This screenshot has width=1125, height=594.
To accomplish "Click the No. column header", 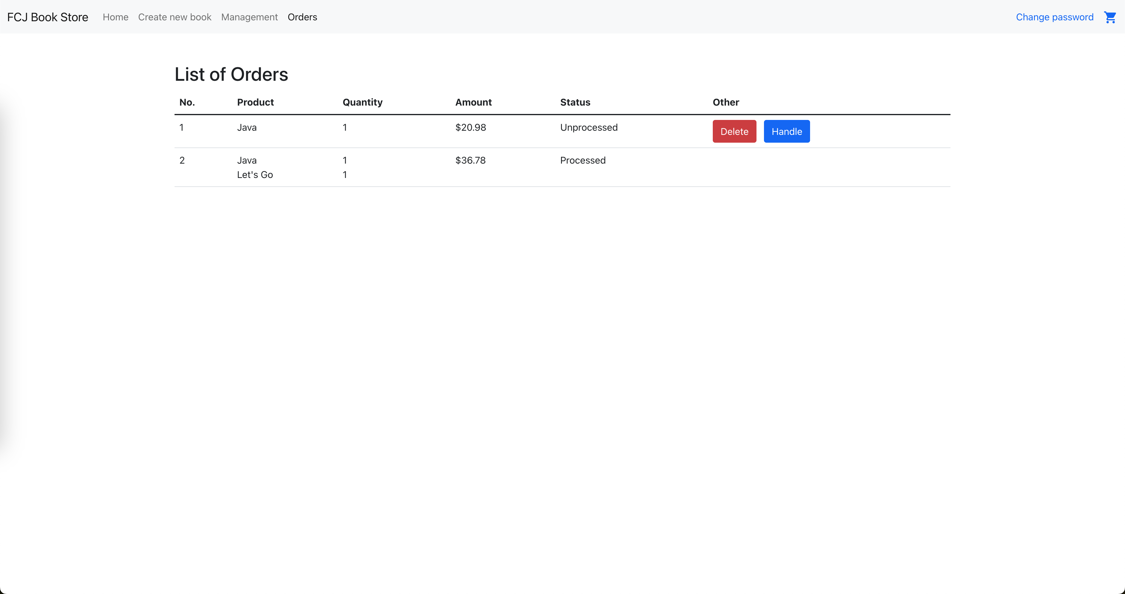I will tap(187, 102).
